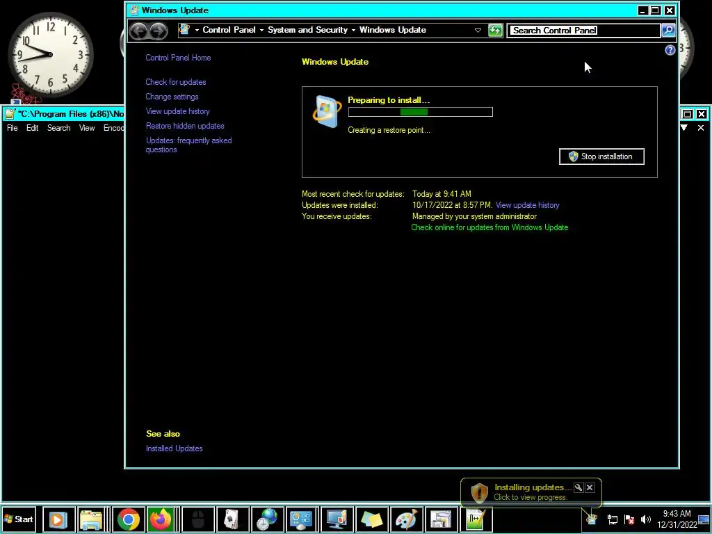
Task: Go forward using the Forward arrow button
Action: pos(159,31)
